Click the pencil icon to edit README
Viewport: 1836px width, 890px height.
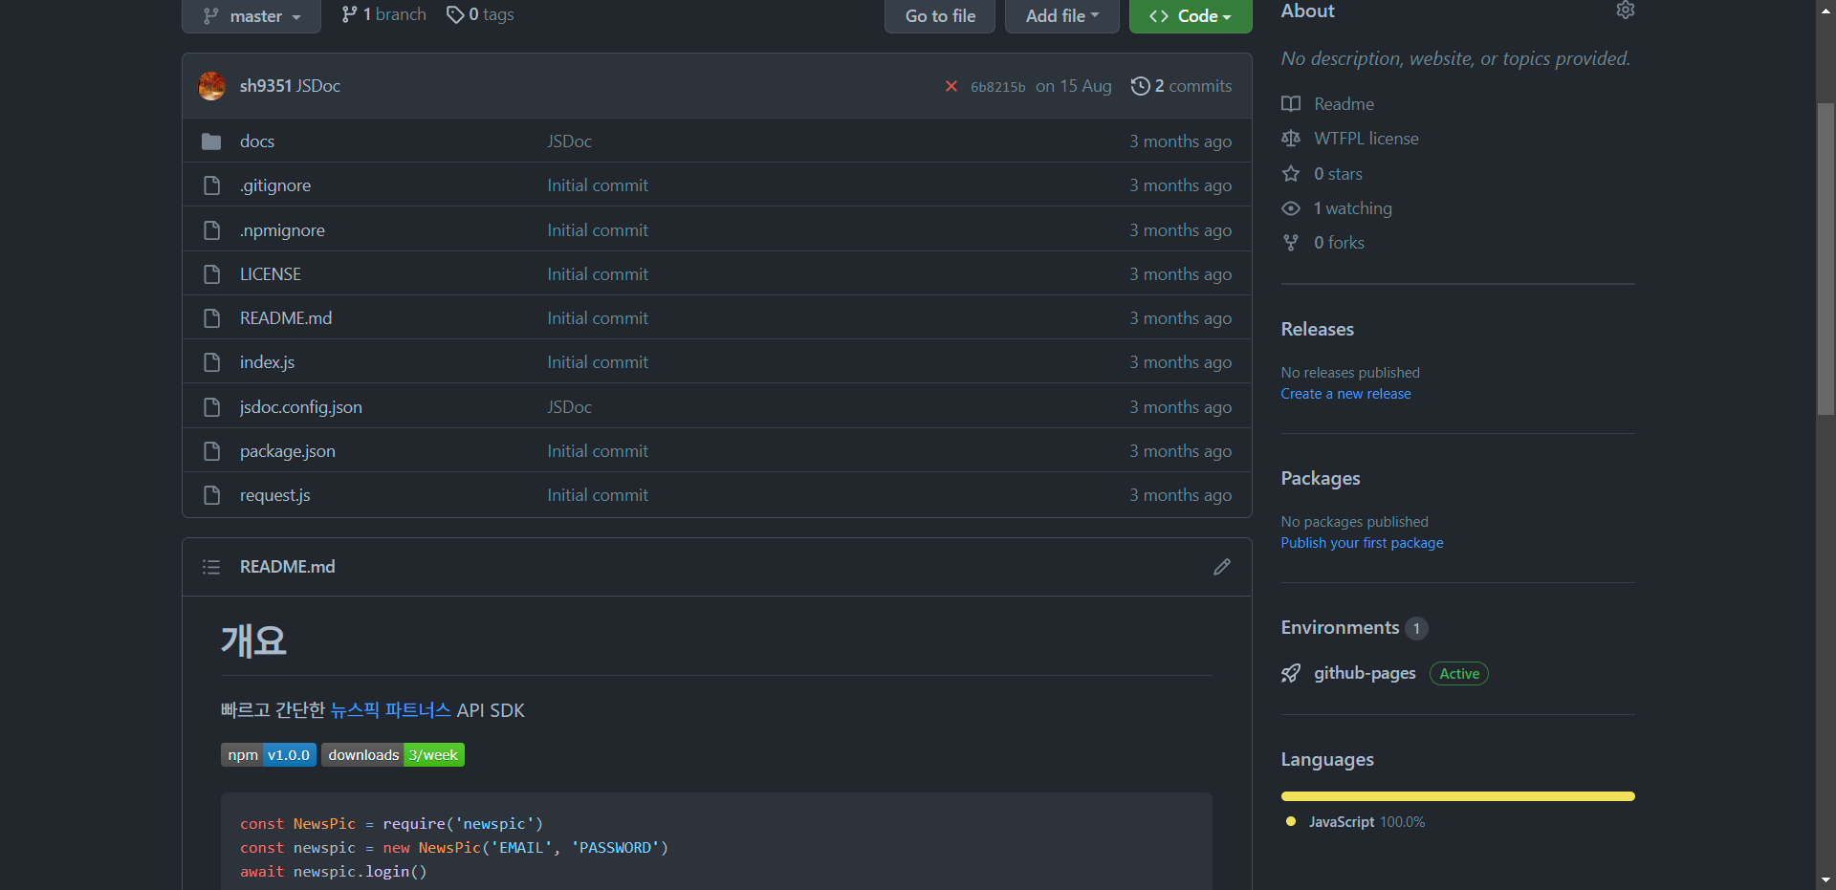pyautogui.click(x=1221, y=567)
